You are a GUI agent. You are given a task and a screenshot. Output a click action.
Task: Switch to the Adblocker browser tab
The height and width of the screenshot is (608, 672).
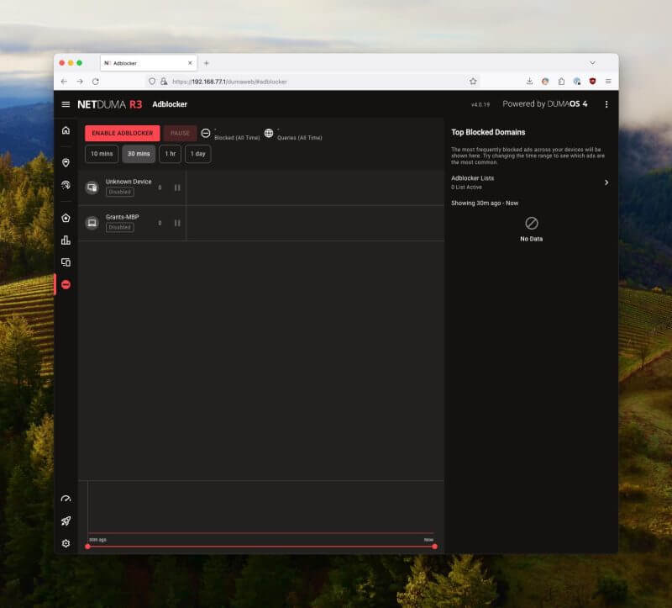(x=149, y=63)
